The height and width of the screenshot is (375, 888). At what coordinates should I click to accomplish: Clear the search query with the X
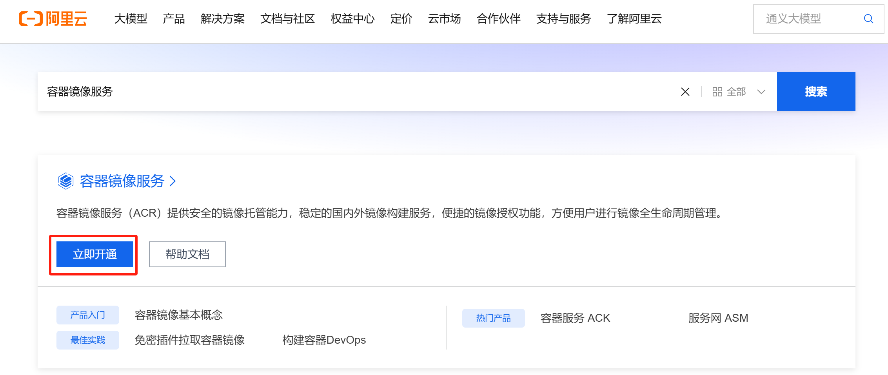[x=685, y=92]
